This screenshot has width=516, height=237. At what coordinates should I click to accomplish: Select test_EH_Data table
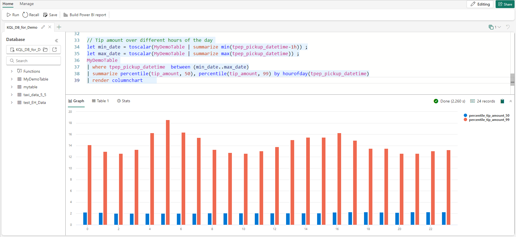click(x=35, y=102)
